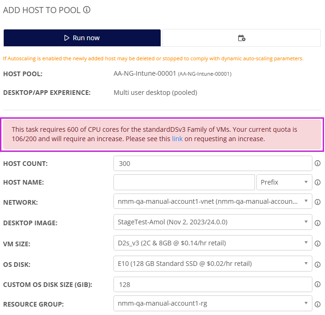Select the Run now tab
This screenshot has height=315, width=325.
(82, 38)
